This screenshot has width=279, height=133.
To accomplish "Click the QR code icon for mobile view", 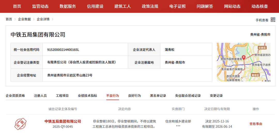I will point(273,20).
